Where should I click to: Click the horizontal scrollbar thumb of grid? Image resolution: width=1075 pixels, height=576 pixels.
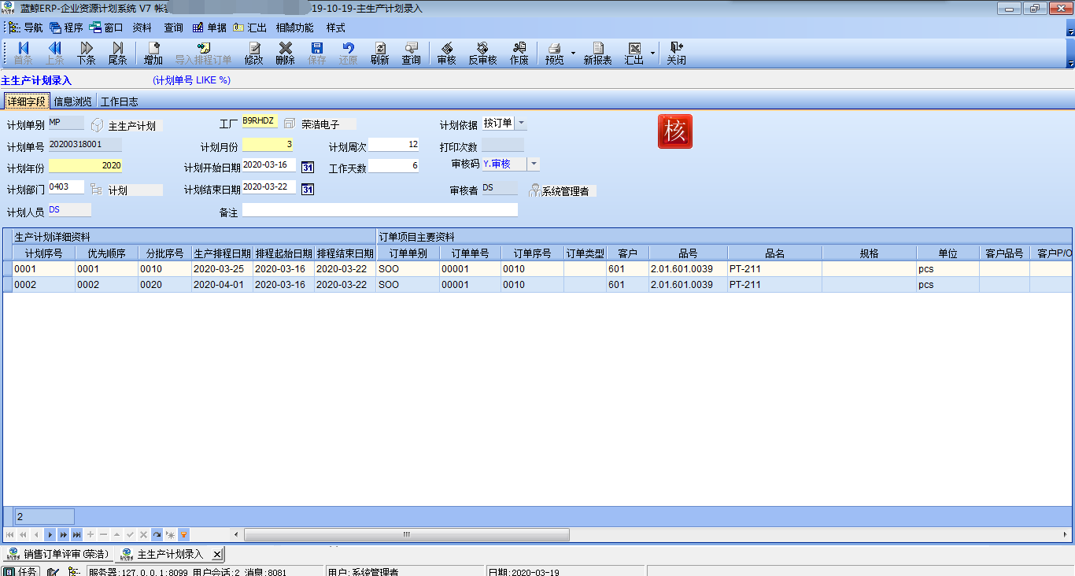click(x=407, y=534)
